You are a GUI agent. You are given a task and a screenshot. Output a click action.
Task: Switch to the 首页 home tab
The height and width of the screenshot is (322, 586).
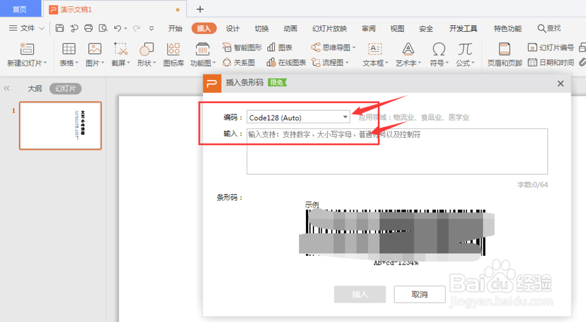(x=20, y=9)
